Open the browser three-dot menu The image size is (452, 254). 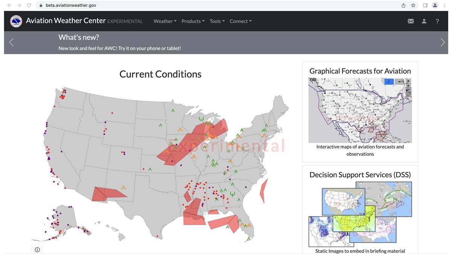click(445, 5)
